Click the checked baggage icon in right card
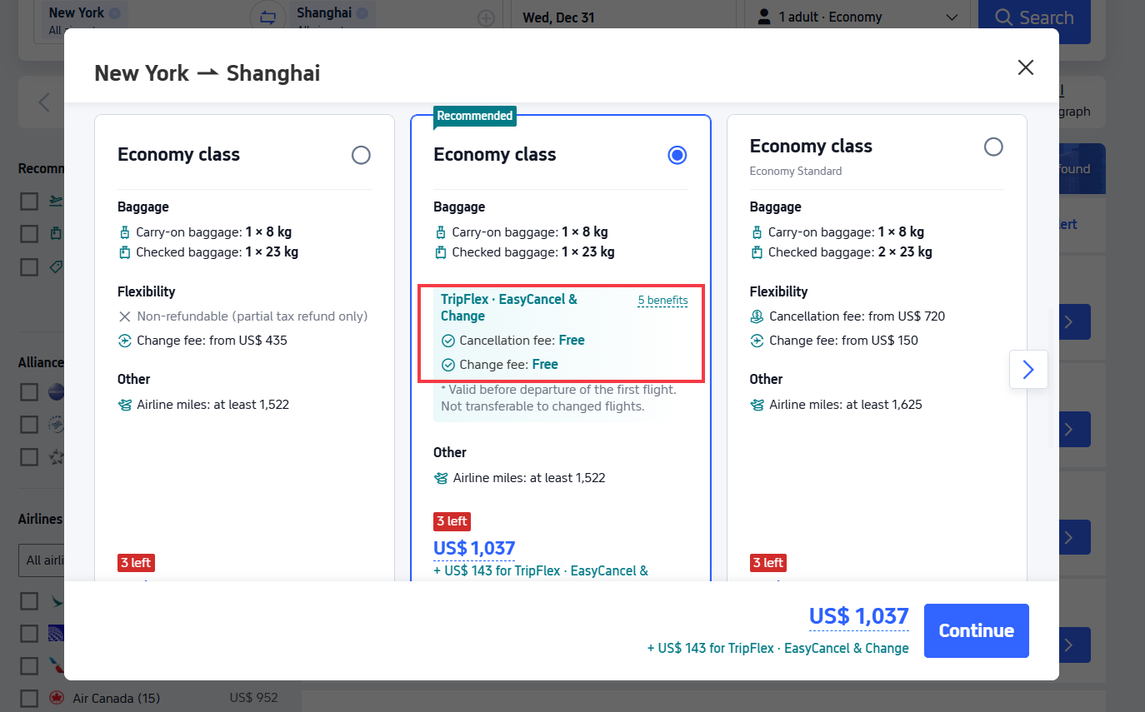This screenshot has height=712, width=1145. (756, 251)
